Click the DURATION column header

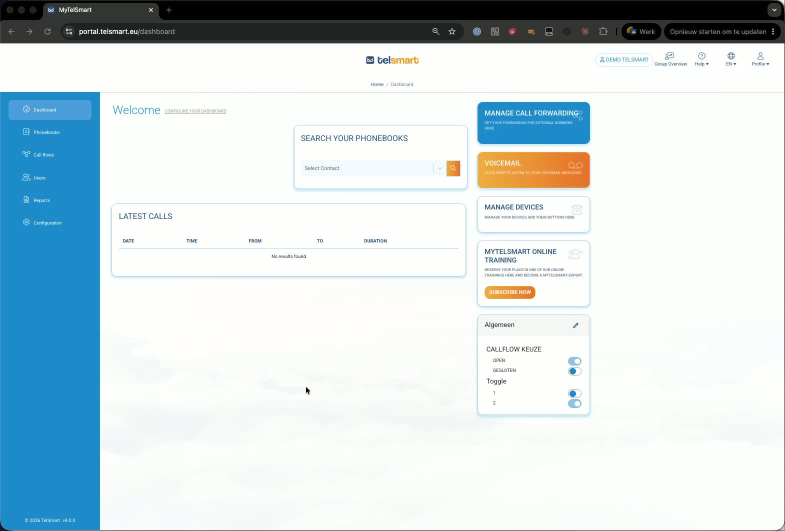375,241
